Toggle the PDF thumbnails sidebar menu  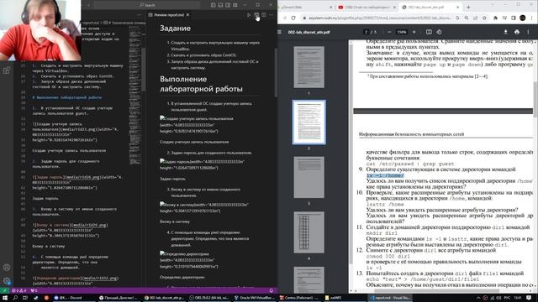pos(280,32)
